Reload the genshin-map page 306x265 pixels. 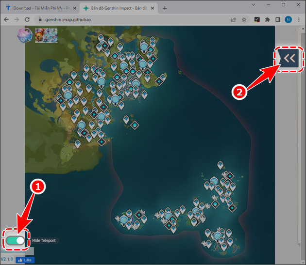[27, 19]
